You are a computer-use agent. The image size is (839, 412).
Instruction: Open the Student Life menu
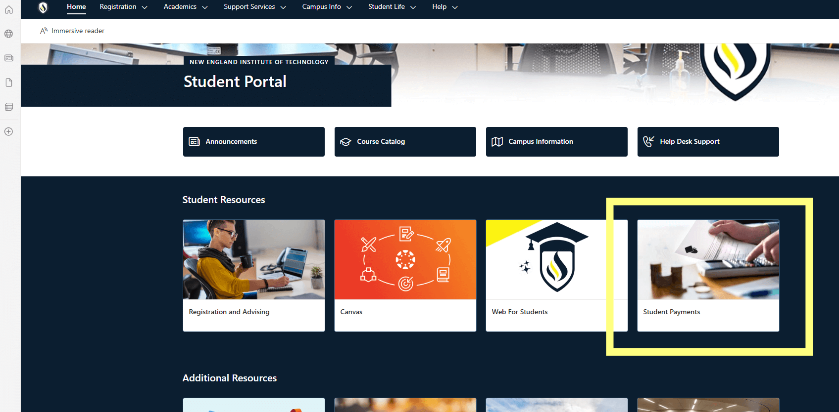392,7
